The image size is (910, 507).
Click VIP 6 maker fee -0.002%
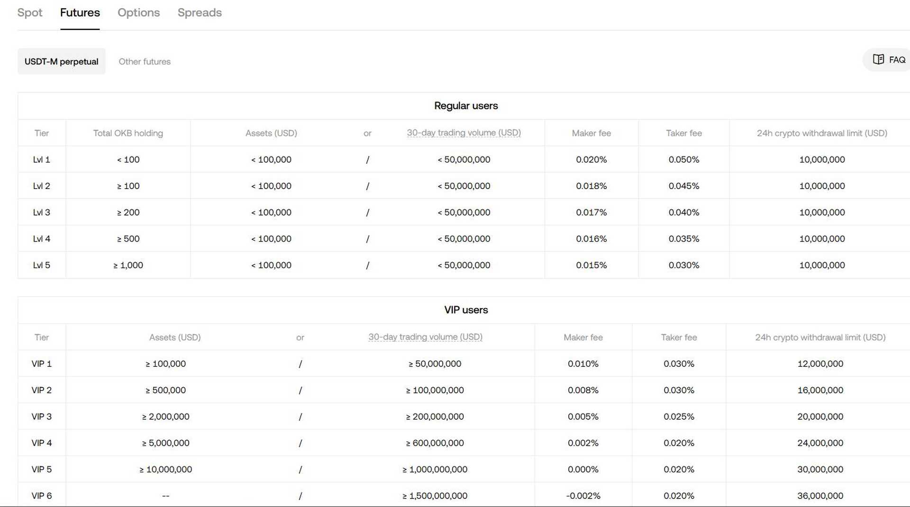583,496
